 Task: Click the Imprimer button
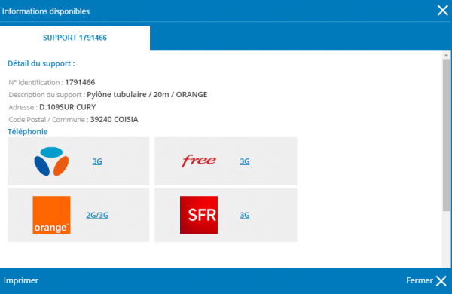coord(21,280)
